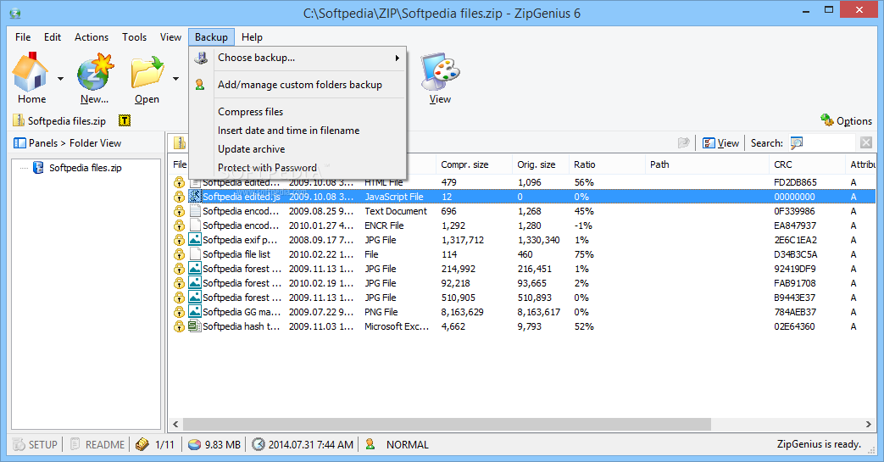Screen dimensions: 884x462
Task: Click the View palette toolbar icon
Action: pyautogui.click(x=440, y=72)
